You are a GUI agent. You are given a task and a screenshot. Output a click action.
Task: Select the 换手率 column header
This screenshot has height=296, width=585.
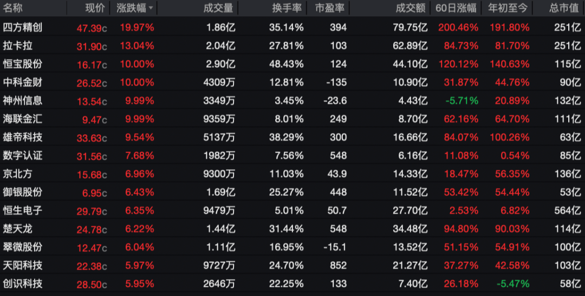pos(287,8)
